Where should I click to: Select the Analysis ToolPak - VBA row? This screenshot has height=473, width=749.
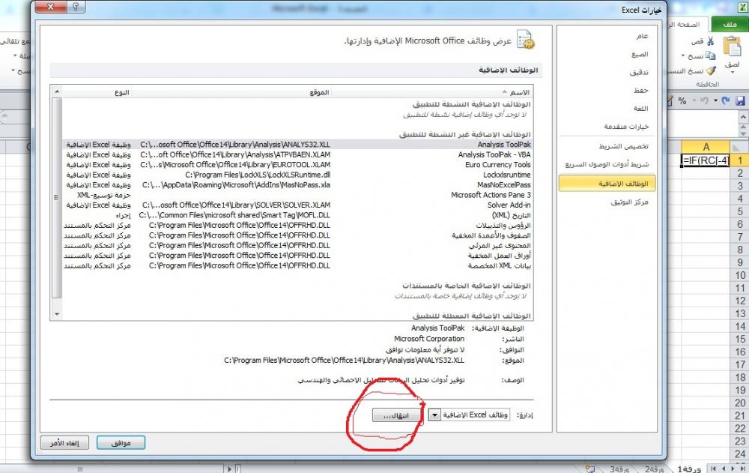(297, 154)
